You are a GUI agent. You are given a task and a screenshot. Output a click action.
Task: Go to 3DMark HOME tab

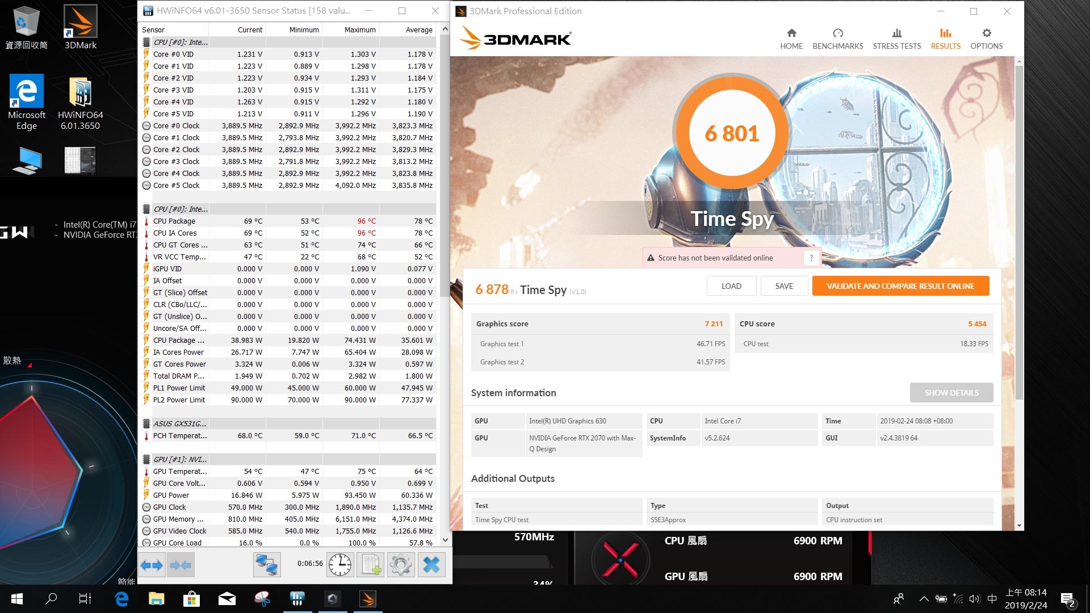[791, 39]
